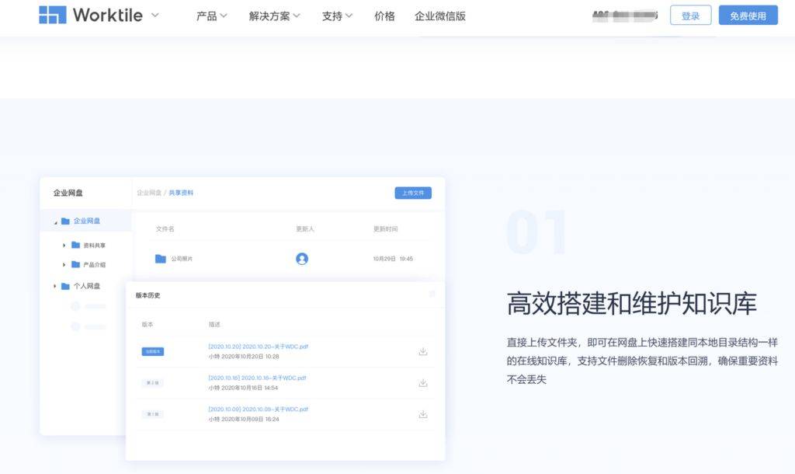The width and height of the screenshot is (795, 474).
Task: Collapse the 企业网盘 tree node arrow
Action: (x=55, y=221)
